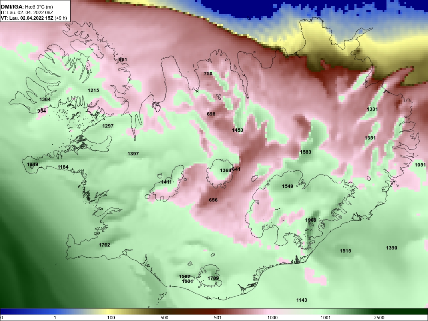Click the 1384 value in the Westfjords

tap(45, 99)
